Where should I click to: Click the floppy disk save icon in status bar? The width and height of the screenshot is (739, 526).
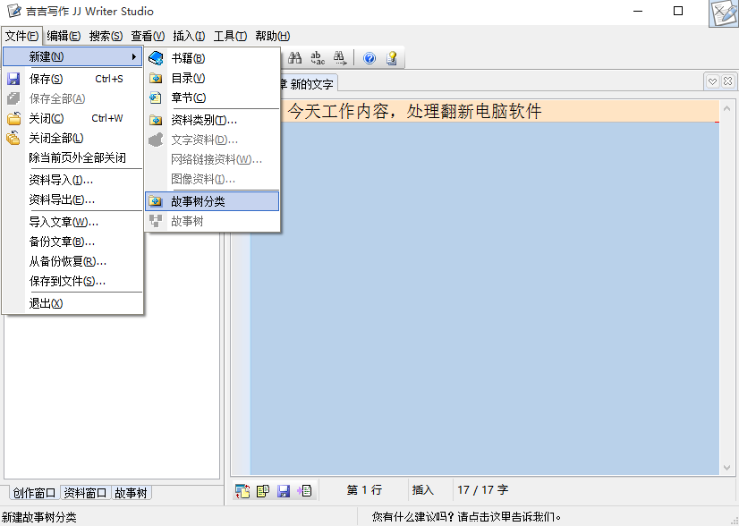tap(285, 489)
